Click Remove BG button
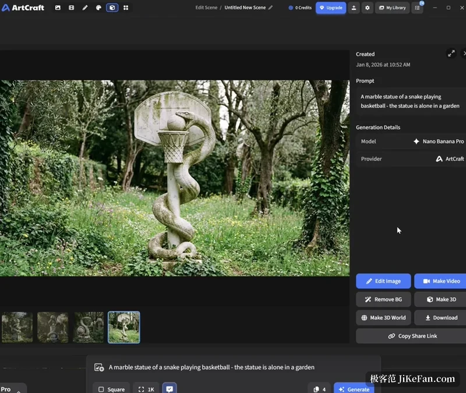This screenshot has height=393, width=466. 383,299
